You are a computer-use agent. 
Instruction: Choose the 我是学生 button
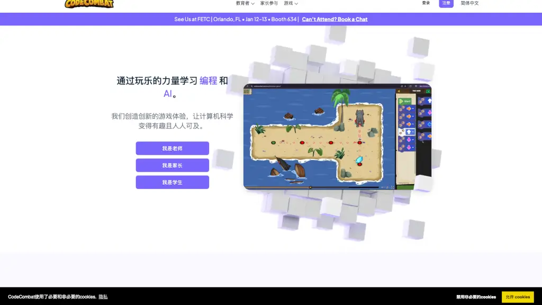coord(172,182)
